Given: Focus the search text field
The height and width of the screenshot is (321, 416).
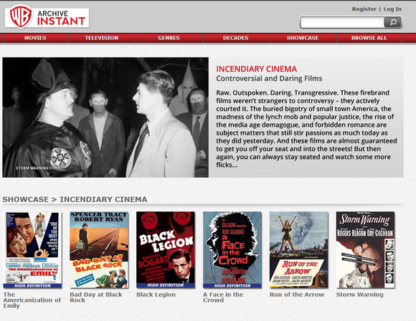Looking at the screenshot, I should [342, 22].
